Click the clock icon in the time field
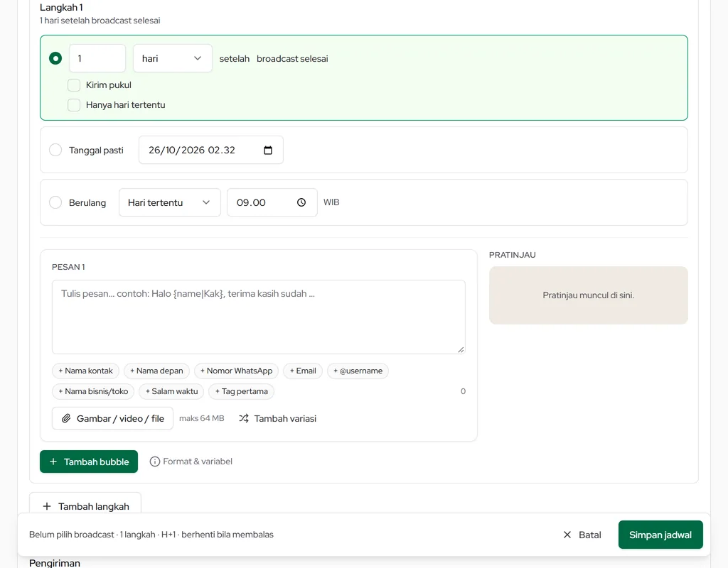The height and width of the screenshot is (568, 728). [301, 202]
